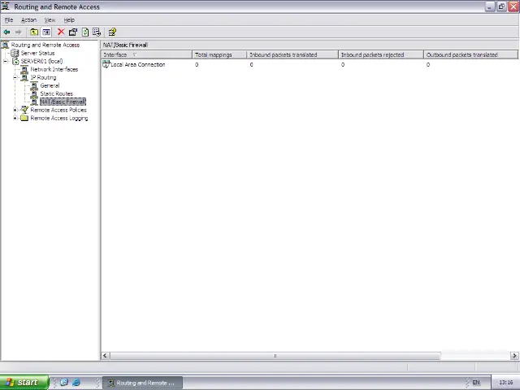
Task: Click the EN language indicator
Action: [x=476, y=383]
